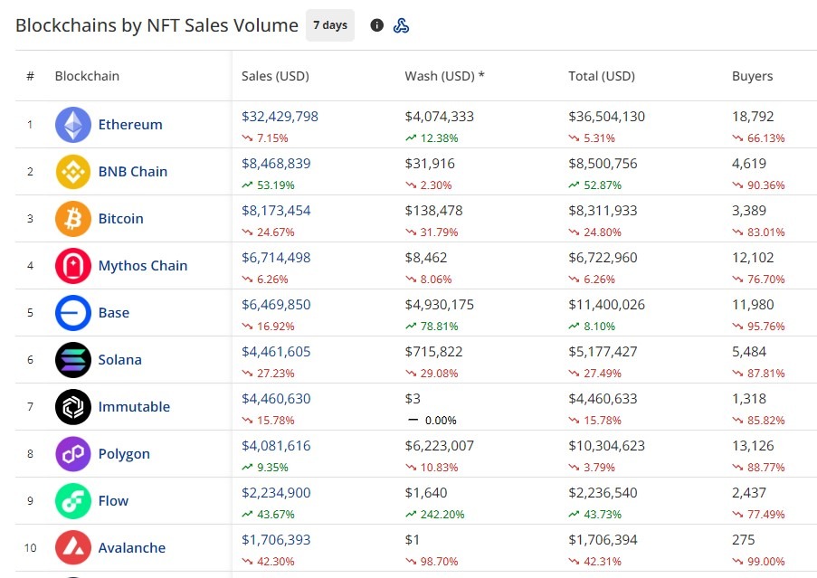
Task: Click the Polygon logo icon
Action: point(72,454)
